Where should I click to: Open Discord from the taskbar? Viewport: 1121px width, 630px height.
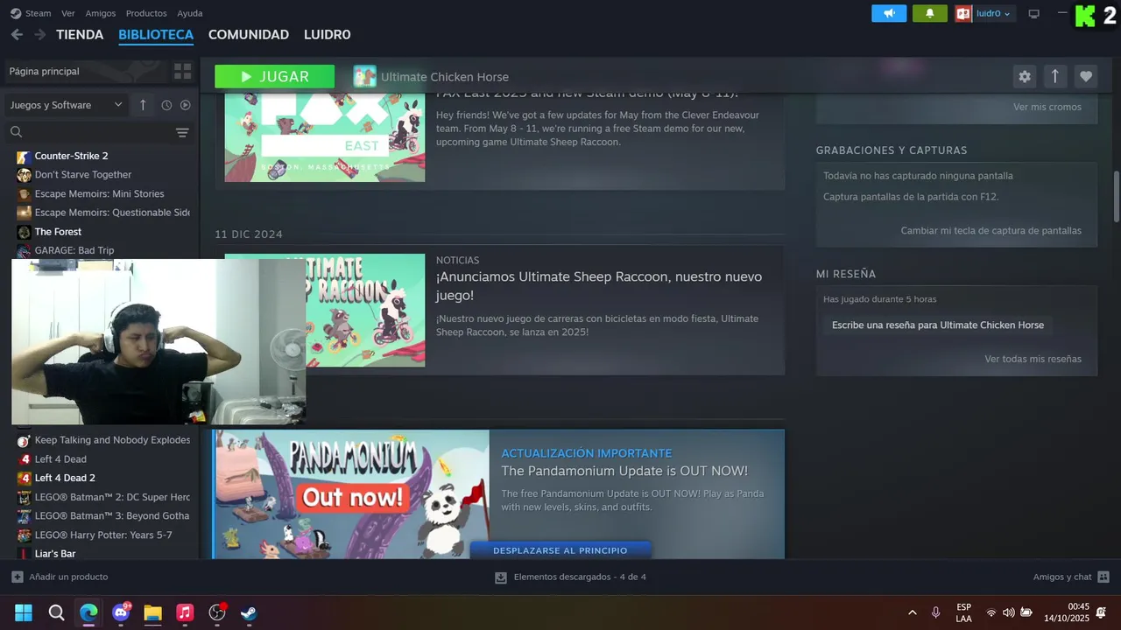click(x=121, y=612)
